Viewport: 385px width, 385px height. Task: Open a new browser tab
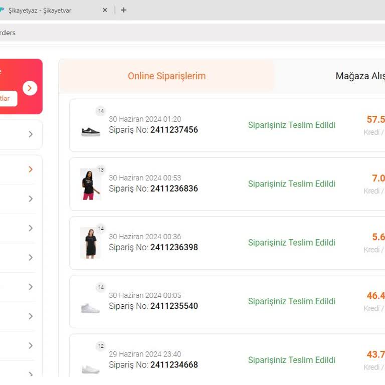pyautogui.click(x=124, y=10)
